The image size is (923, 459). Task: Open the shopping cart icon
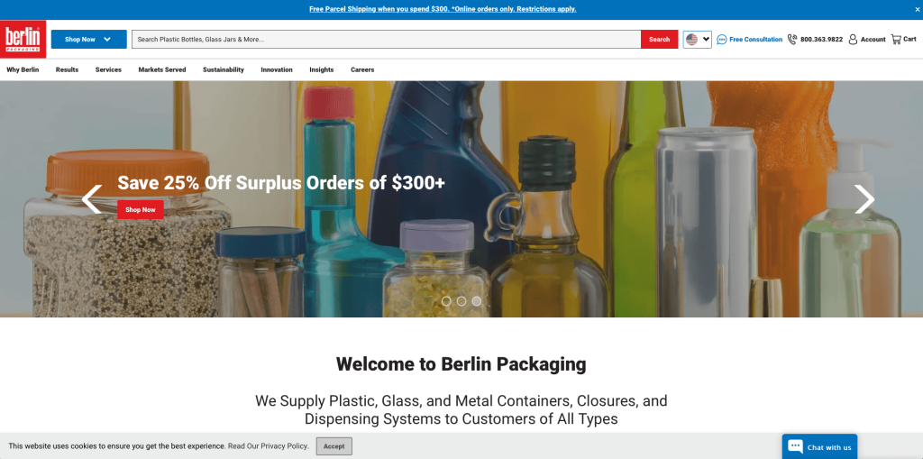pos(896,40)
